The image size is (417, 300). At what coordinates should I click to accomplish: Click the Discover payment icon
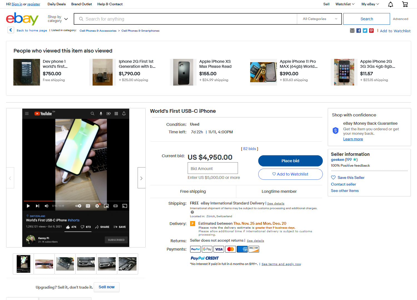pyautogui.click(x=254, y=249)
